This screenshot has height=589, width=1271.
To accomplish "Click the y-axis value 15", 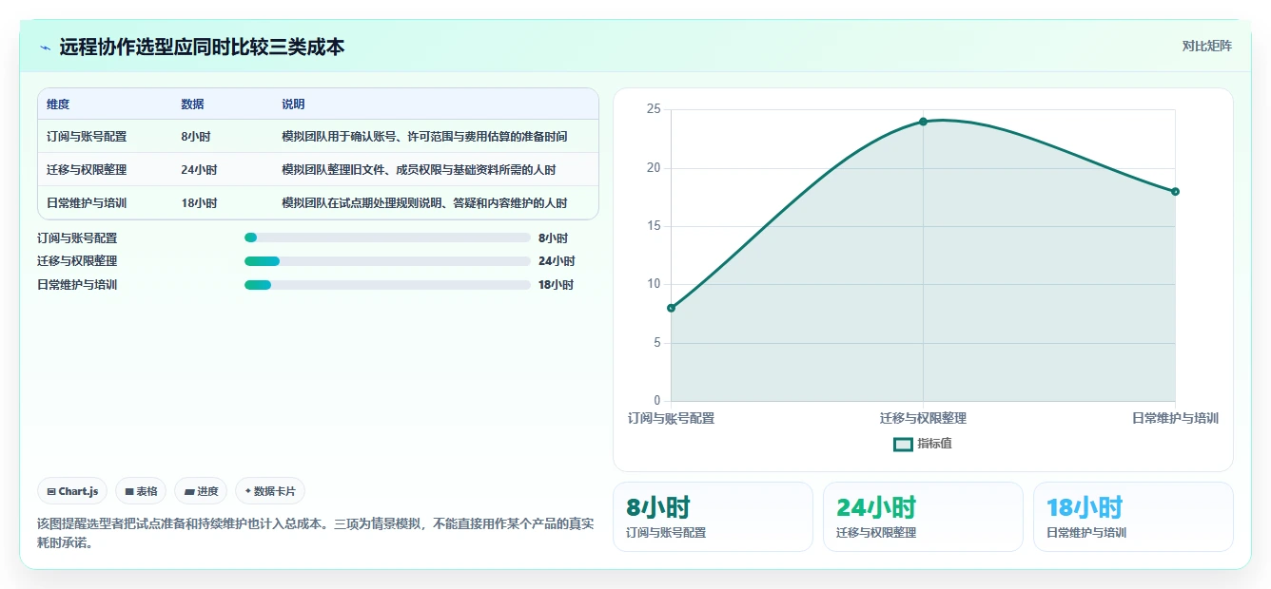I will point(653,226).
